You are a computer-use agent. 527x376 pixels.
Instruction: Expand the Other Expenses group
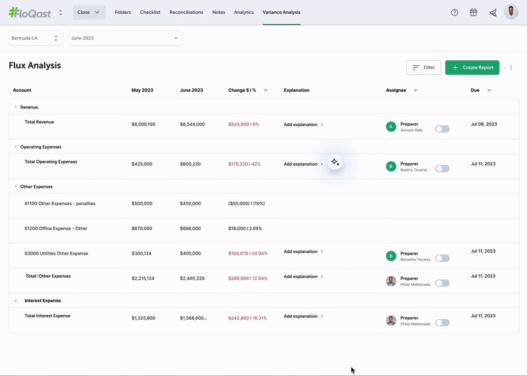[15, 187]
